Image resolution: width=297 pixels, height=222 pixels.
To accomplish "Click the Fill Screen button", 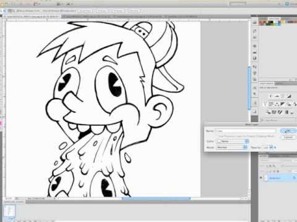I will click(x=118, y=10).
